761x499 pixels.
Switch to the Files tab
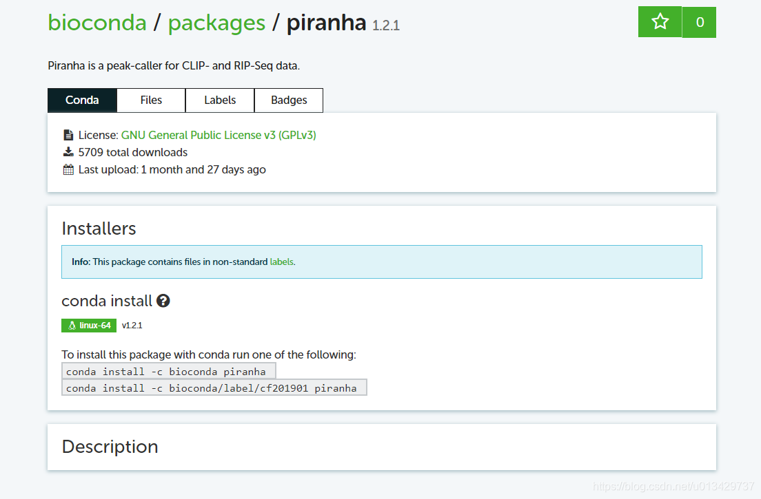[151, 100]
